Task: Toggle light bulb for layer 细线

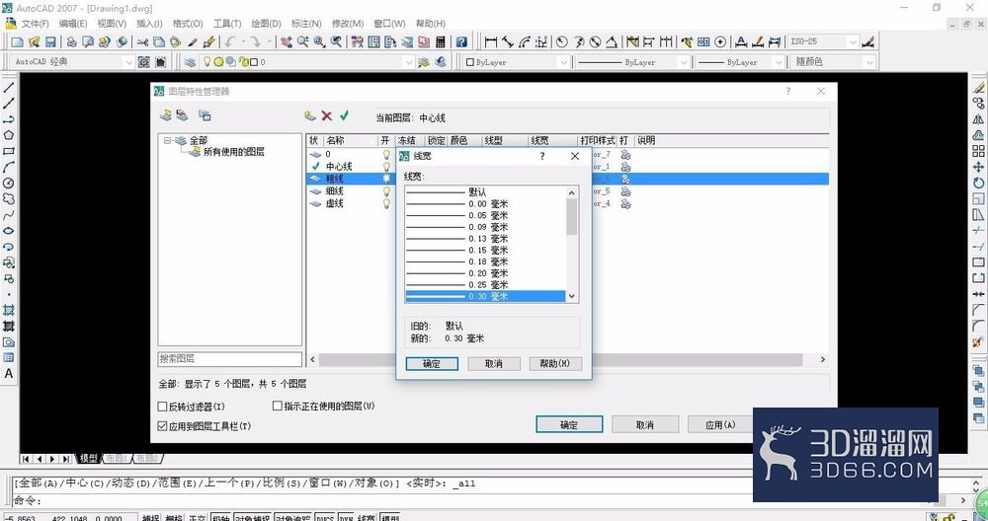Action: point(387,191)
